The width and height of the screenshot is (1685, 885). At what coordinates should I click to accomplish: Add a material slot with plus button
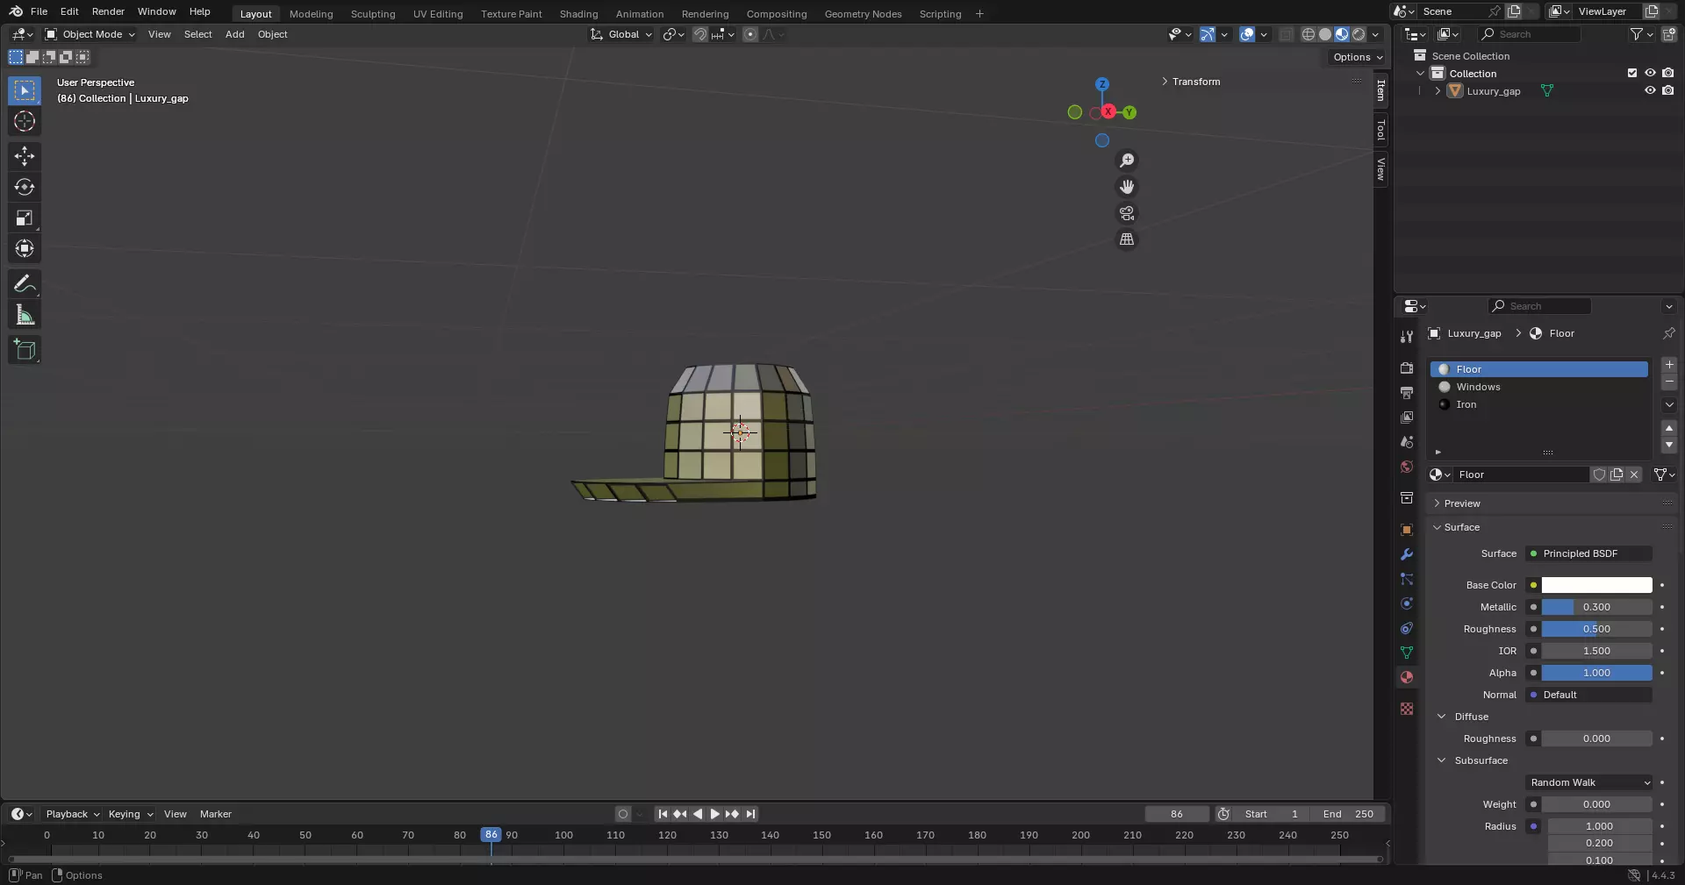coord(1669,365)
